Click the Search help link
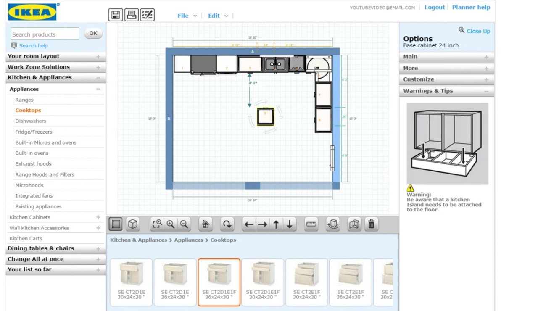 tap(33, 45)
